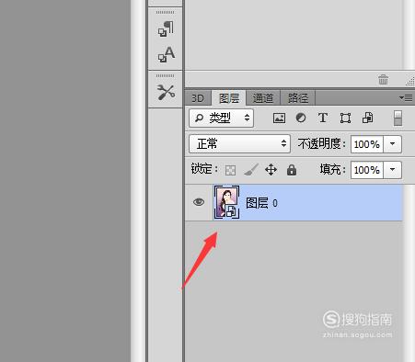Screen dimensions: 415x362
Task: Hide 图层 0 with the eye icon
Action: pyautogui.click(x=199, y=202)
